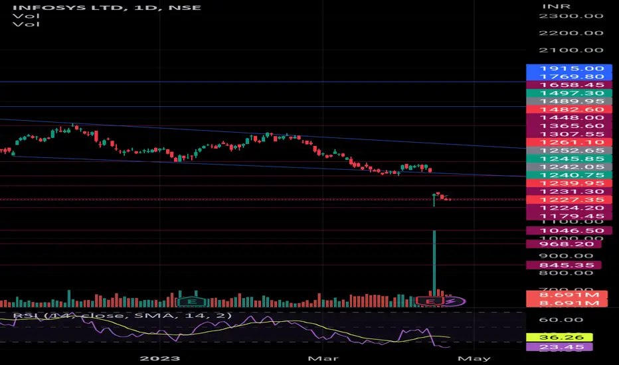Click the 1224.20 price label

point(569,208)
